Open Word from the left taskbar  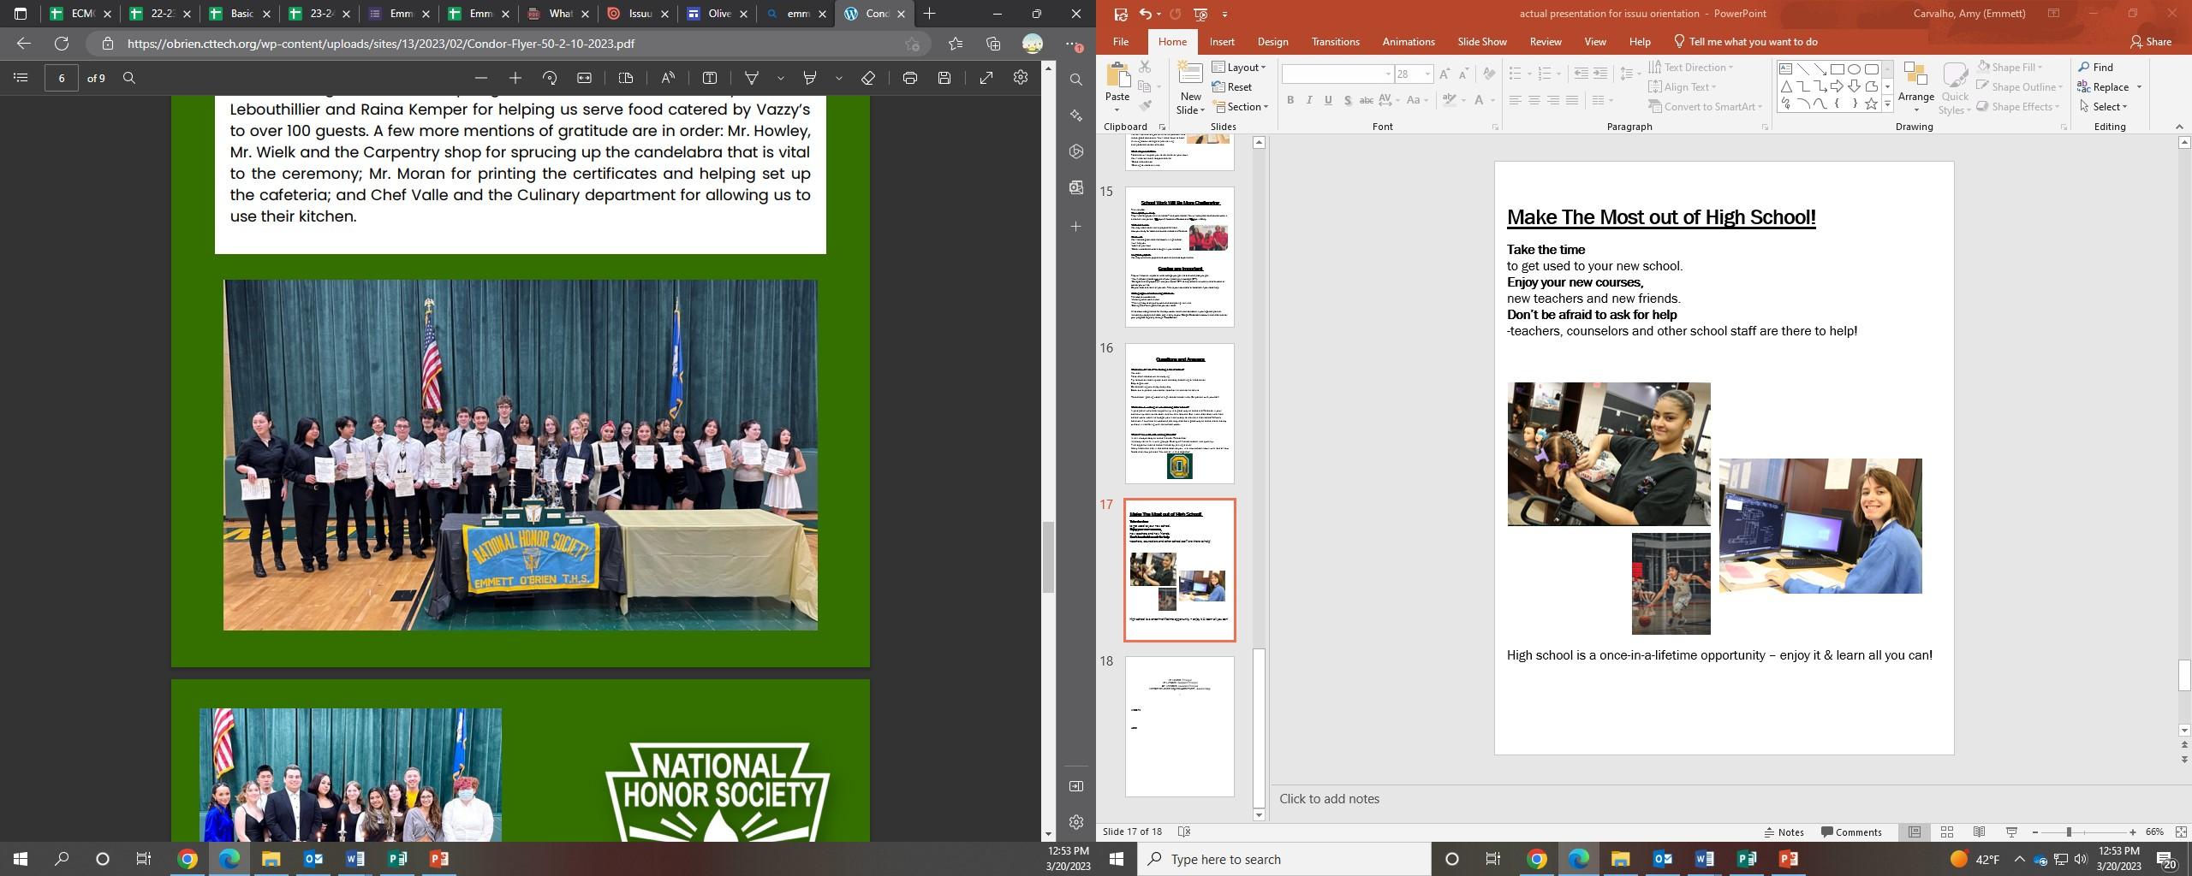(355, 859)
